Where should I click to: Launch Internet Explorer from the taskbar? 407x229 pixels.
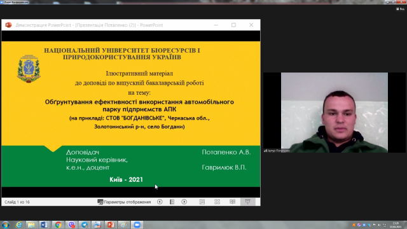pos(18,225)
